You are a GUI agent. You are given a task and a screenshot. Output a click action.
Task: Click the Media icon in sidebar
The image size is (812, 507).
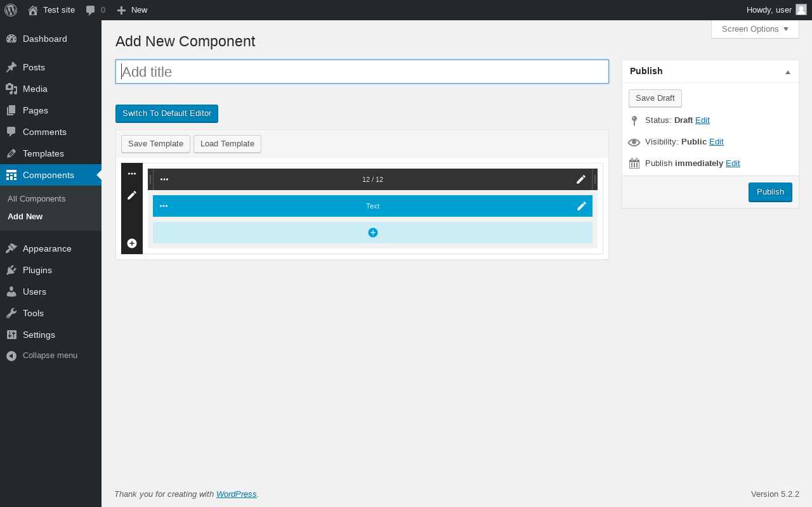[x=11, y=89]
